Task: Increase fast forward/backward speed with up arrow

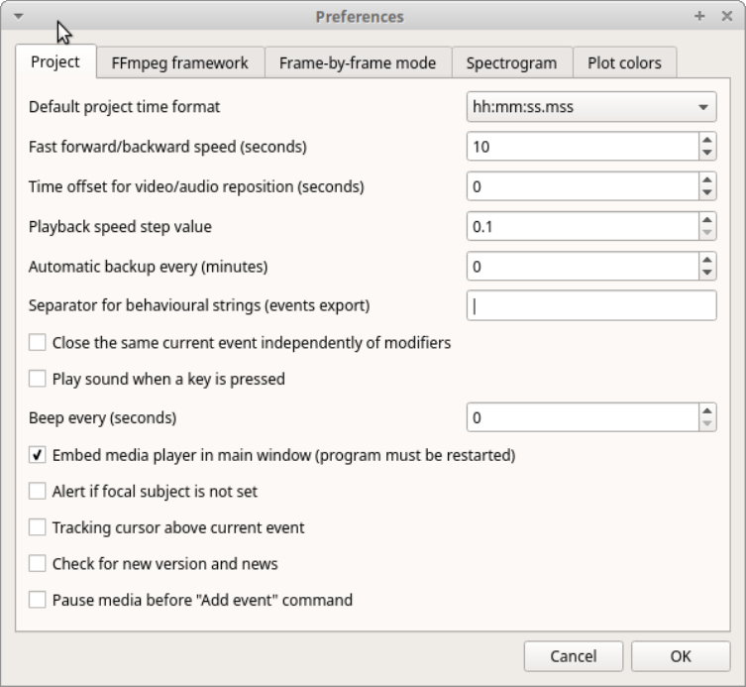Action: 706,141
